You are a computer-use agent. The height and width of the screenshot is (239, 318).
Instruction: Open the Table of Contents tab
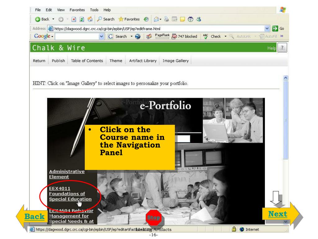(87, 61)
